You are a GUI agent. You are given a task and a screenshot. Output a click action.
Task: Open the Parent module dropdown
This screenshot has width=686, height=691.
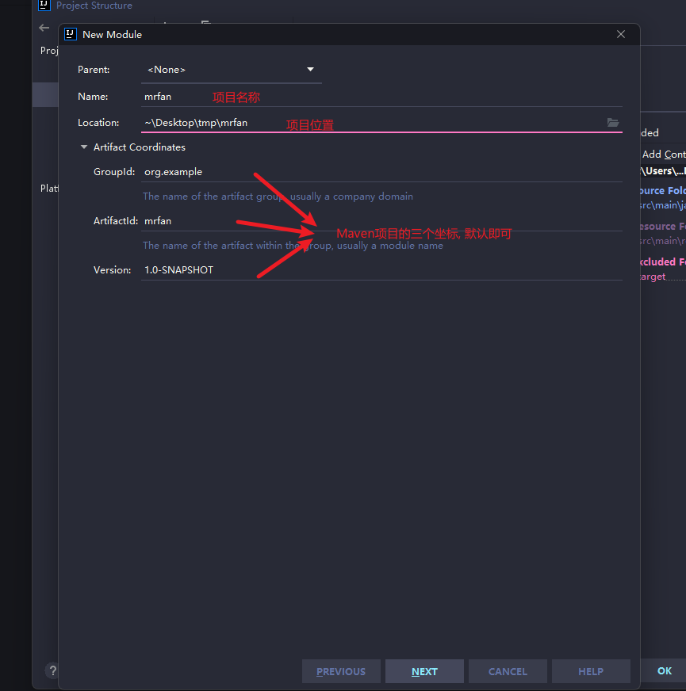point(231,70)
